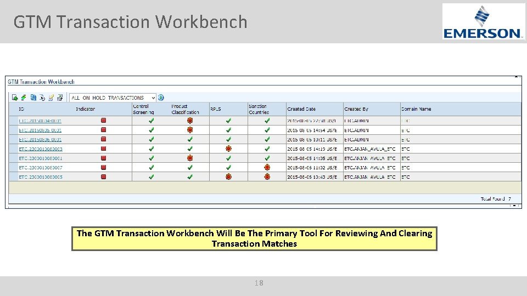
Task: Click red indicator square for ETC.2300010080007
Action: click(x=104, y=168)
